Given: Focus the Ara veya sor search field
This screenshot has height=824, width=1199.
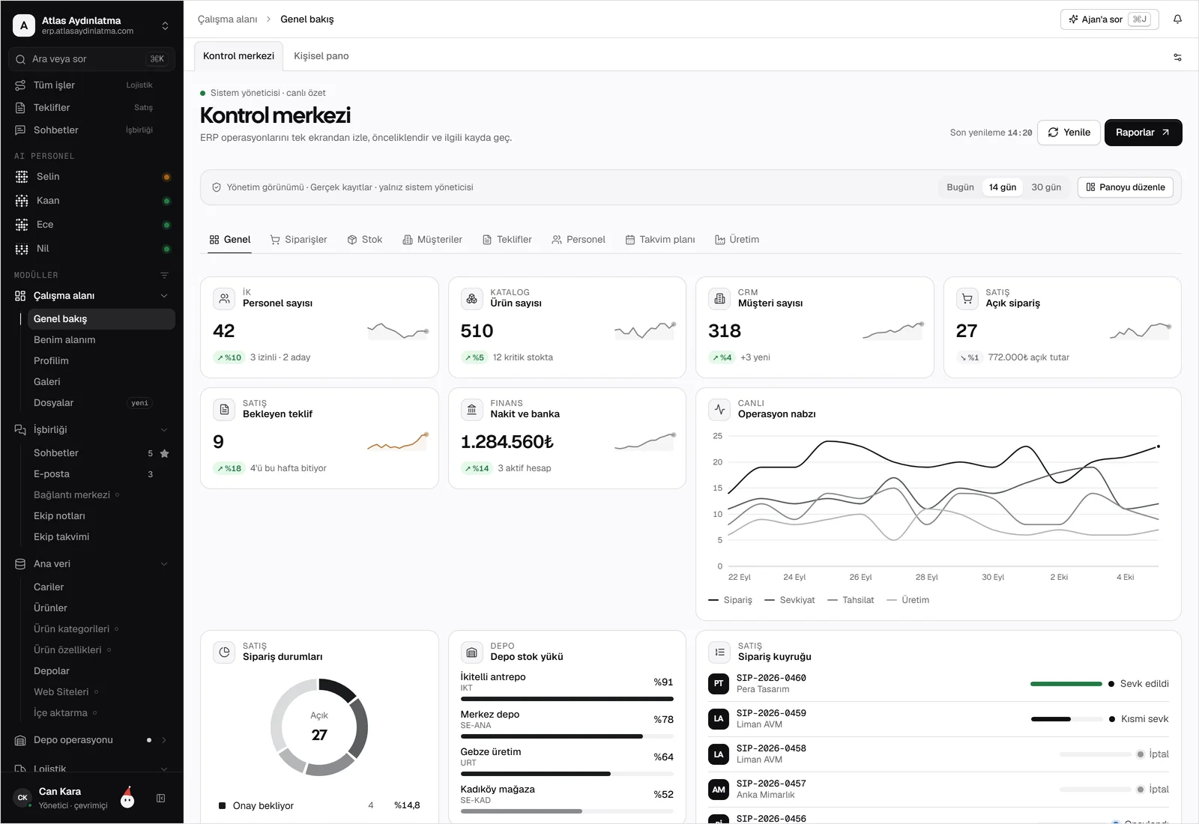Looking at the screenshot, I should [91, 59].
